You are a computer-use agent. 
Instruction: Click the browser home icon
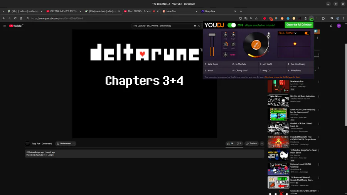21,18
